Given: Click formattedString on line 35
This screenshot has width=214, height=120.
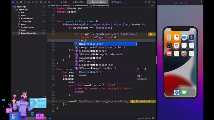Looking at the screenshot, I should click(117, 101).
